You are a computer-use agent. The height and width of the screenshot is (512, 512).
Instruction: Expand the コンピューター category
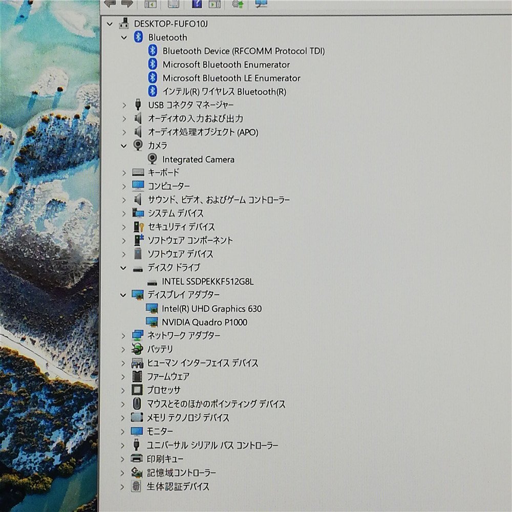point(124,186)
